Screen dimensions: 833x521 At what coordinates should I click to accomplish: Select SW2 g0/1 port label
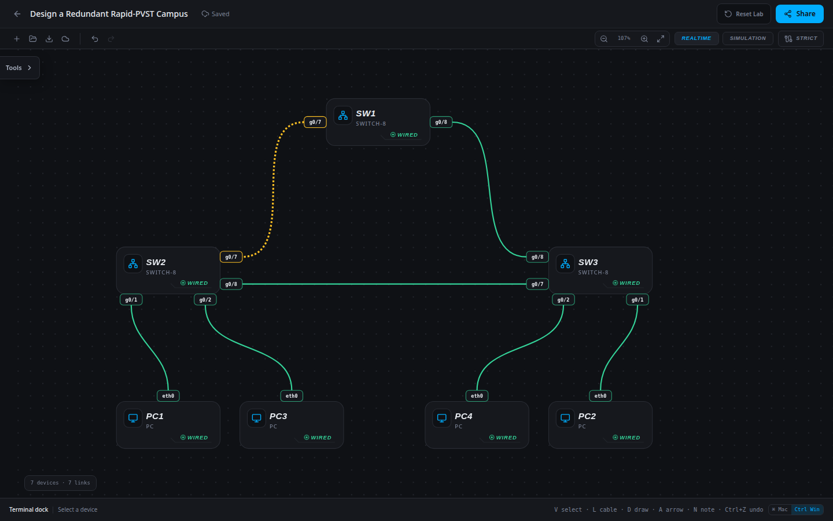tap(131, 300)
